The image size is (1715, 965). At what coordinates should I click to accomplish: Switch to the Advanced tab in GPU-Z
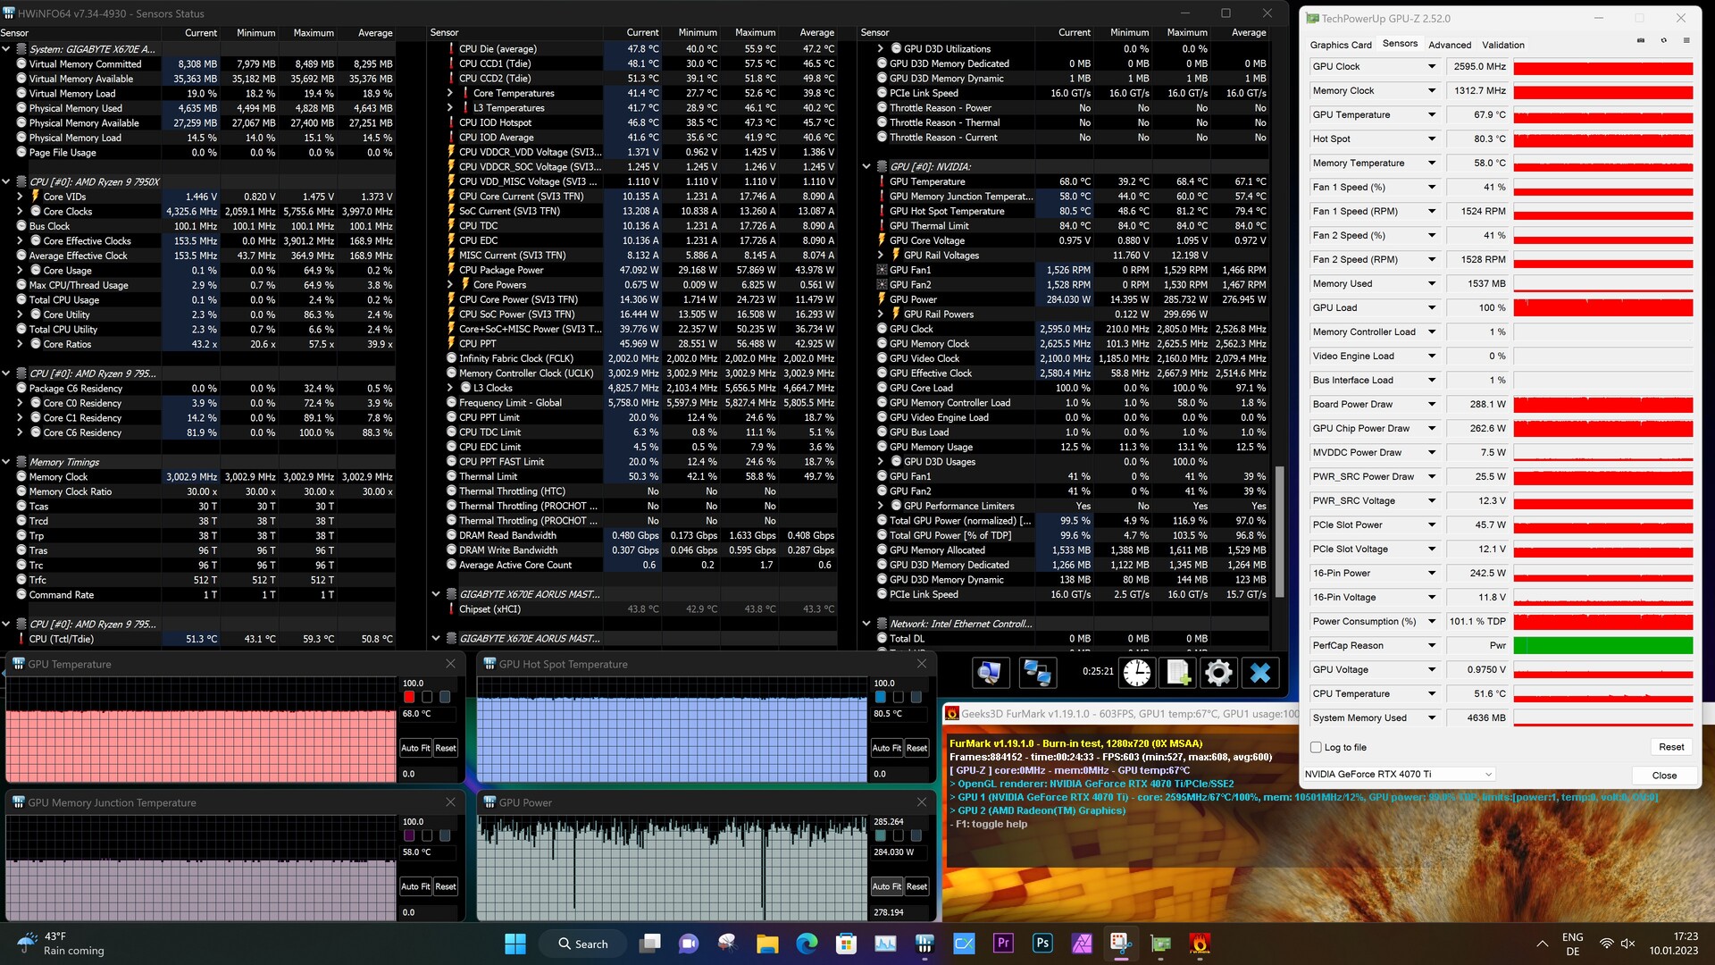1449,45
